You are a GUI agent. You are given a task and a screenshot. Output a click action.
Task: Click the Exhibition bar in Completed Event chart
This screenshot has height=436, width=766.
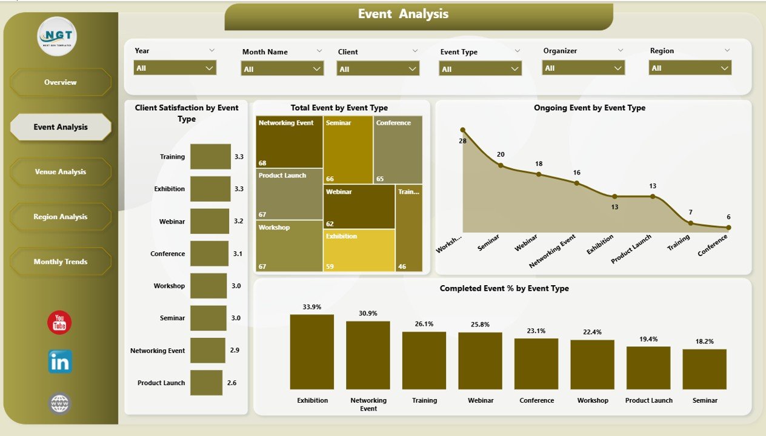pyautogui.click(x=312, y=351)
